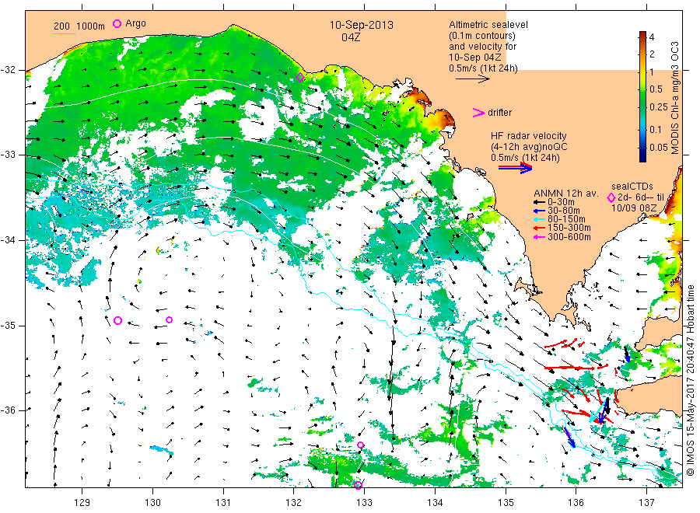Click the green 0.25 region of the colorbar

642,107
